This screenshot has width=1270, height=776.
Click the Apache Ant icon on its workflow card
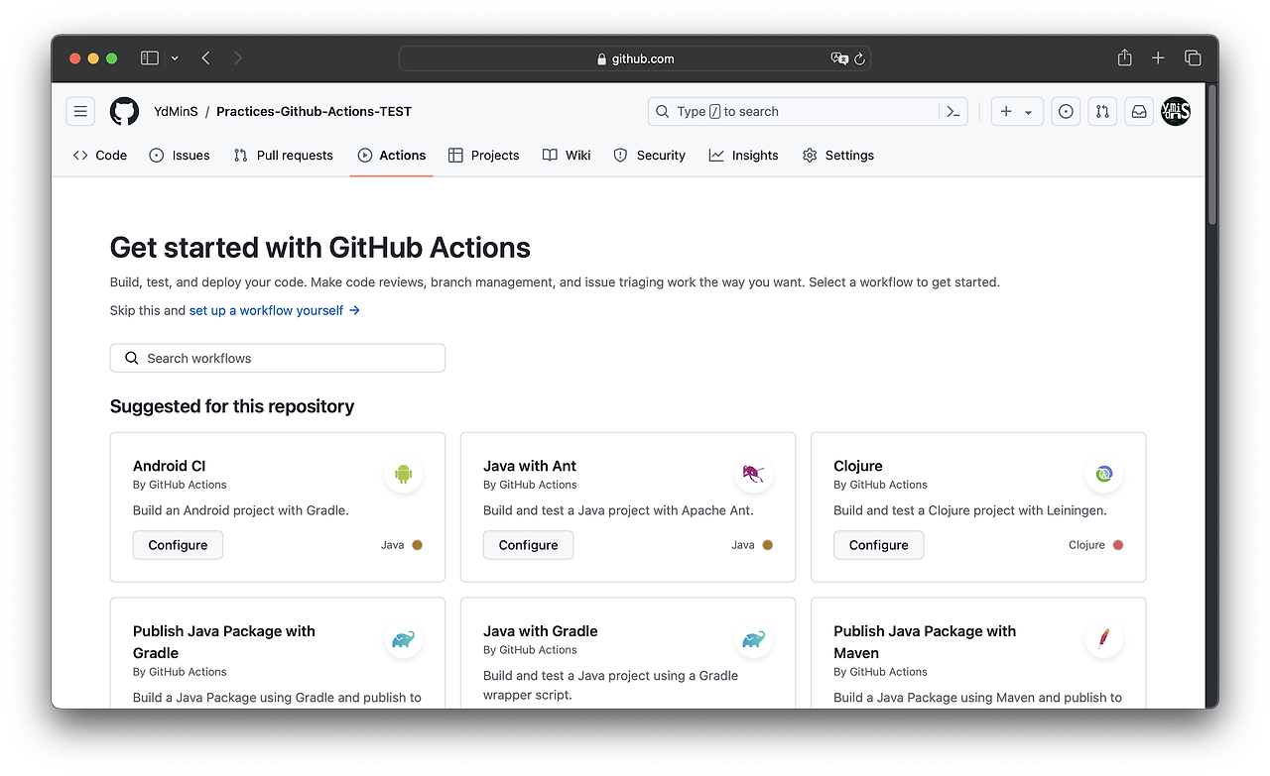point(754,474)
